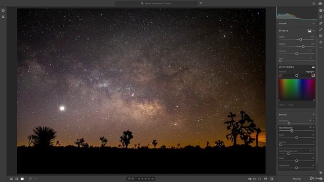Open the sort order icon
The height and width of the screenshot is (182, 324).
tap(30, 179)
